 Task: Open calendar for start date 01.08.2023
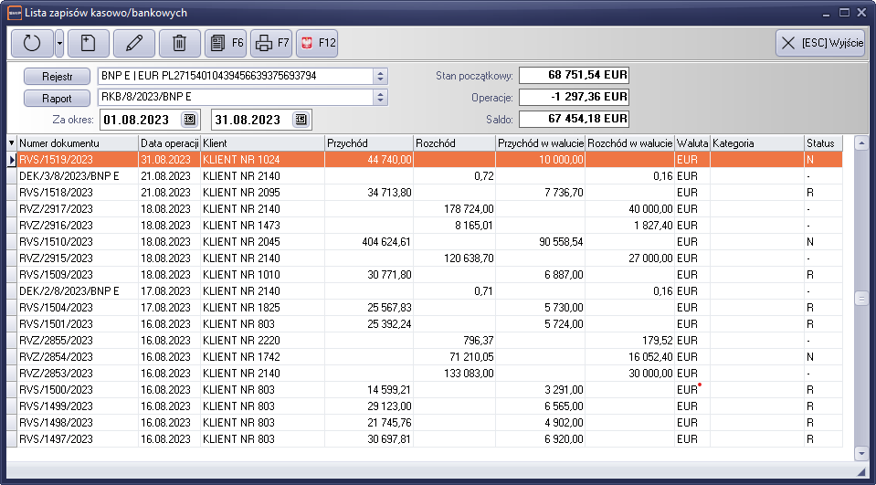pyautogui.click(x=189, y=120)
